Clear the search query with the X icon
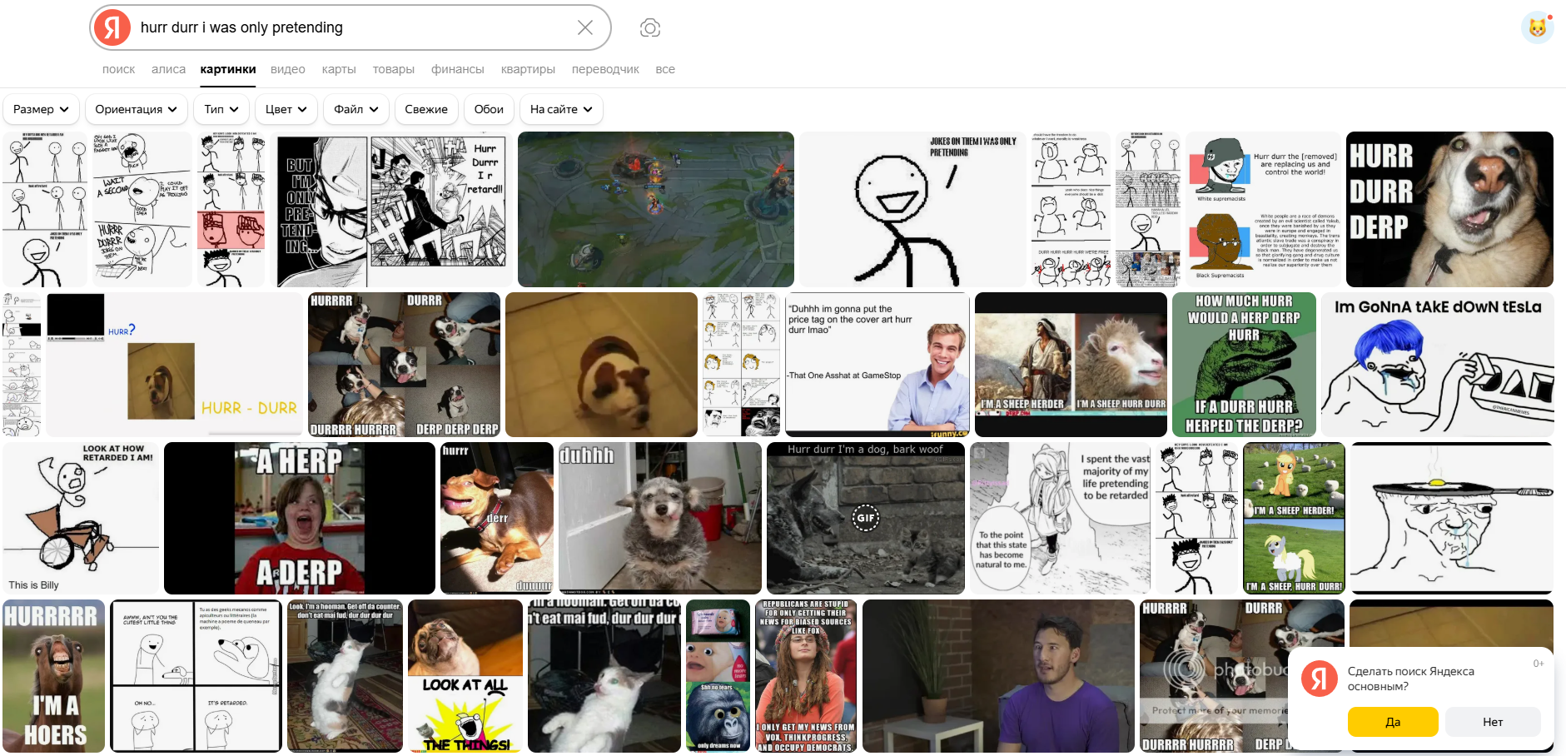The image size is (1566, 756). 585,27
